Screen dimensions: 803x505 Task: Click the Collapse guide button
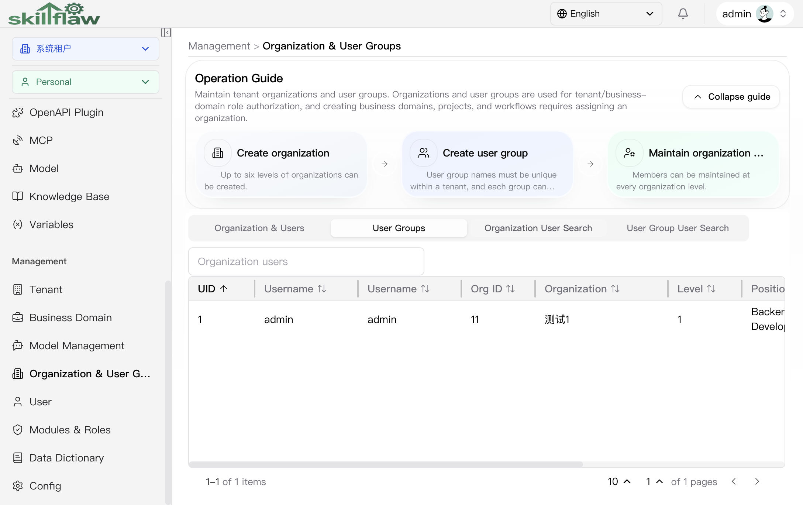(731, 97)
